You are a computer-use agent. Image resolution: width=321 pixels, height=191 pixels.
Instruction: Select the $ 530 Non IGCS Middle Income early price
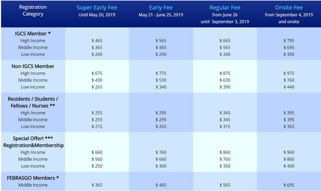coord(160,80)
